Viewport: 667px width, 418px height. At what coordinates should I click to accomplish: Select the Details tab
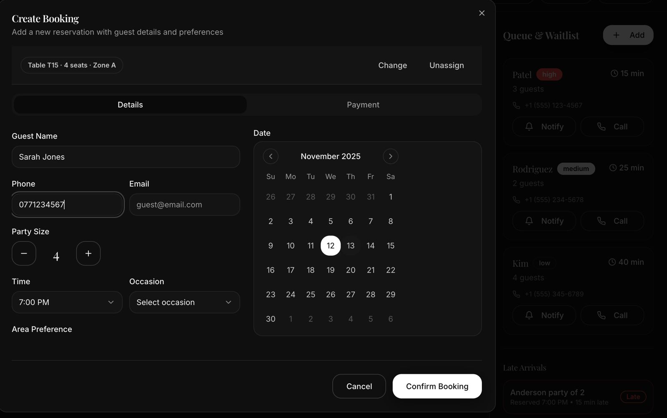coord(130,105)
